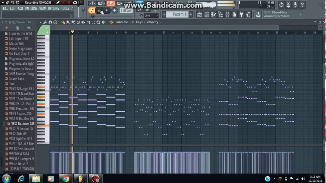
Task: Open the mixer window icon
Action: (x=227, y=14)
